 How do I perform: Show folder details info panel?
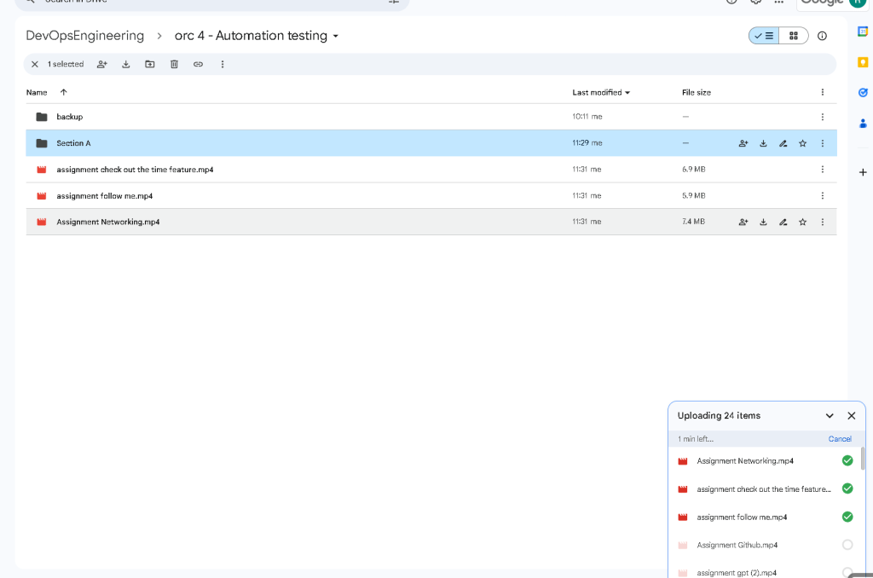pyautogui.click(x=822, y=36)
